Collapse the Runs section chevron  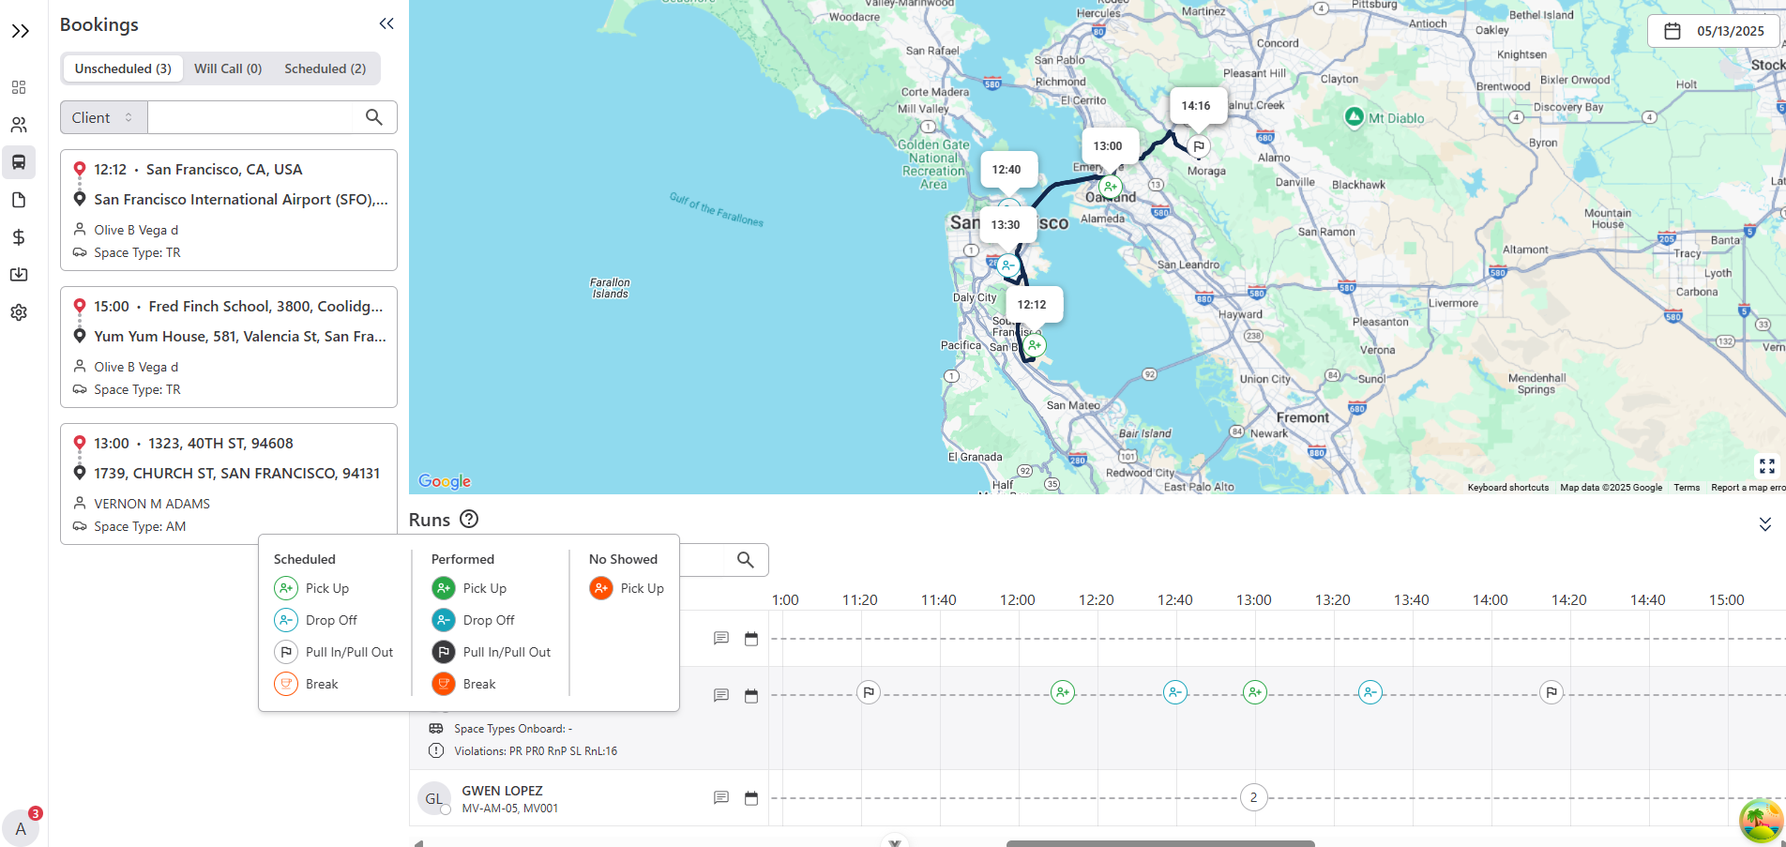1764,523
